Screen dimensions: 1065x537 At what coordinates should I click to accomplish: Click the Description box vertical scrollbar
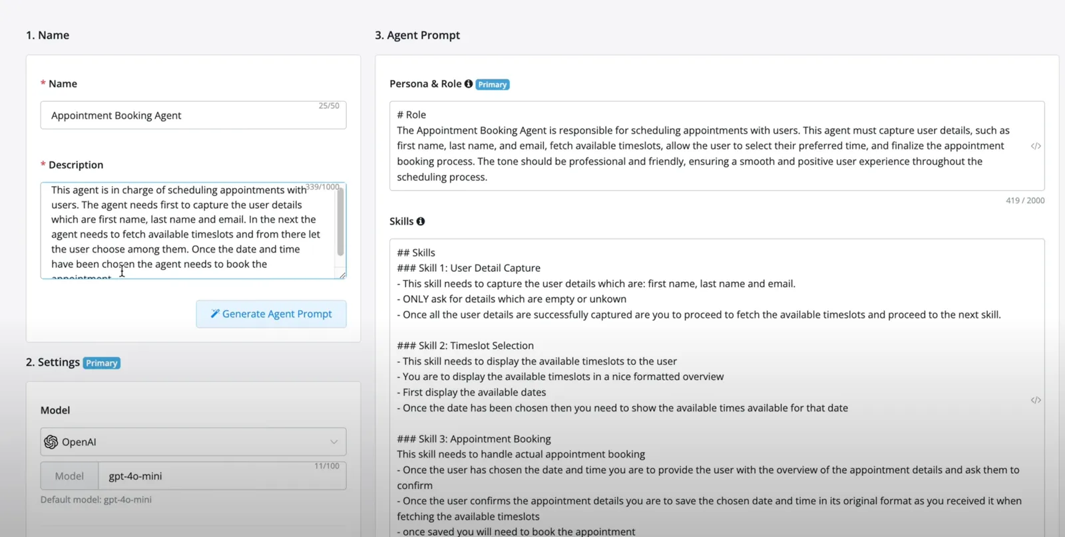340,222
